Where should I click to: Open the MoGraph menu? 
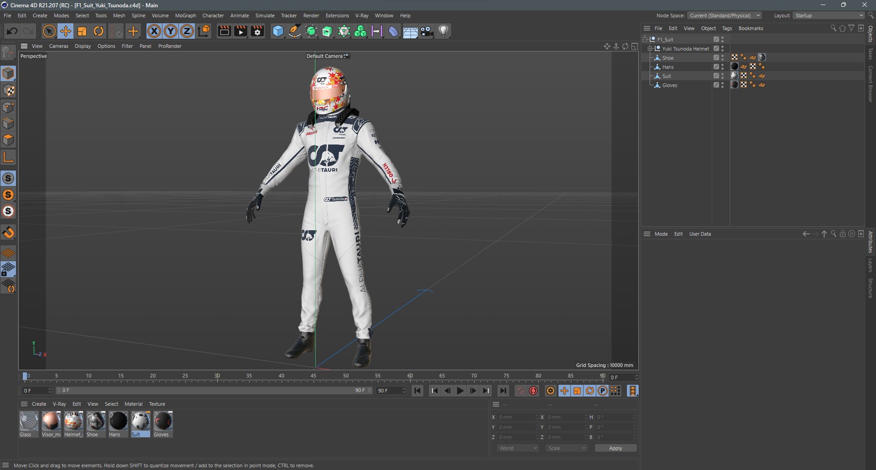(x=185, y=15)
